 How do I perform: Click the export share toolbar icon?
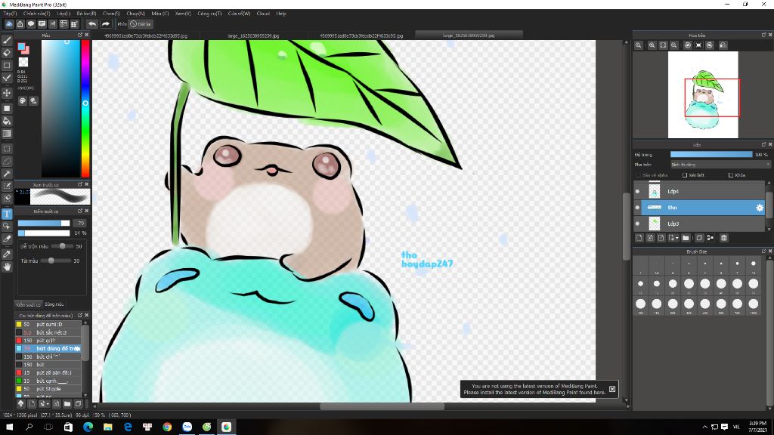click(x=20, y=23)
